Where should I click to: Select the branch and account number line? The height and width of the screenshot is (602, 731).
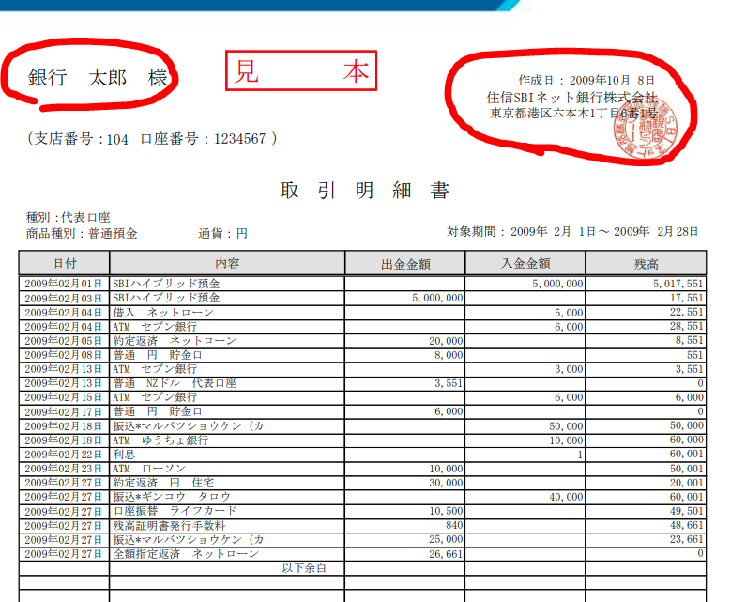[152, 139]
